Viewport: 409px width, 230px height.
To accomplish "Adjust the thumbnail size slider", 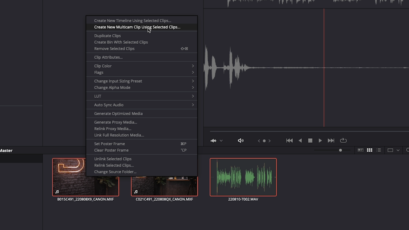I will click(x=340, y=150).
